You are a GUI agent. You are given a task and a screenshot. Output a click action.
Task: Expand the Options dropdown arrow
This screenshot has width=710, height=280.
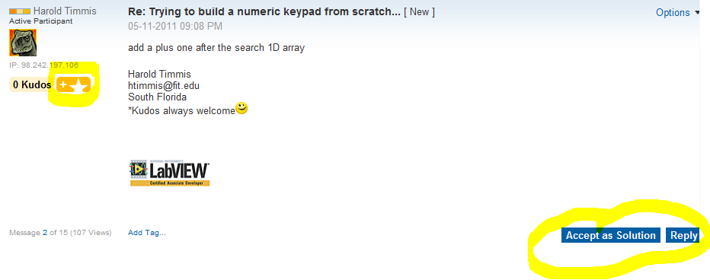697,13
